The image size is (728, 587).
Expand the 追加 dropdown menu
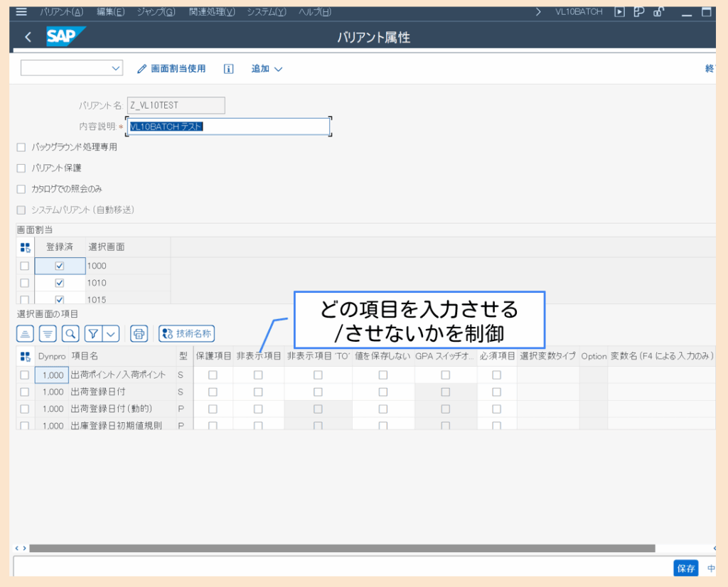tap(267, 69)
